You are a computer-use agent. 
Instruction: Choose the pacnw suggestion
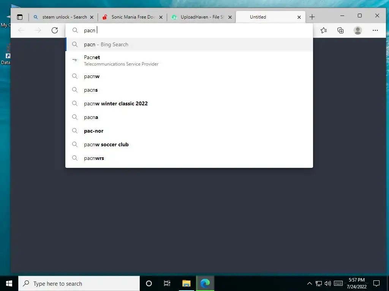point(189,76)
